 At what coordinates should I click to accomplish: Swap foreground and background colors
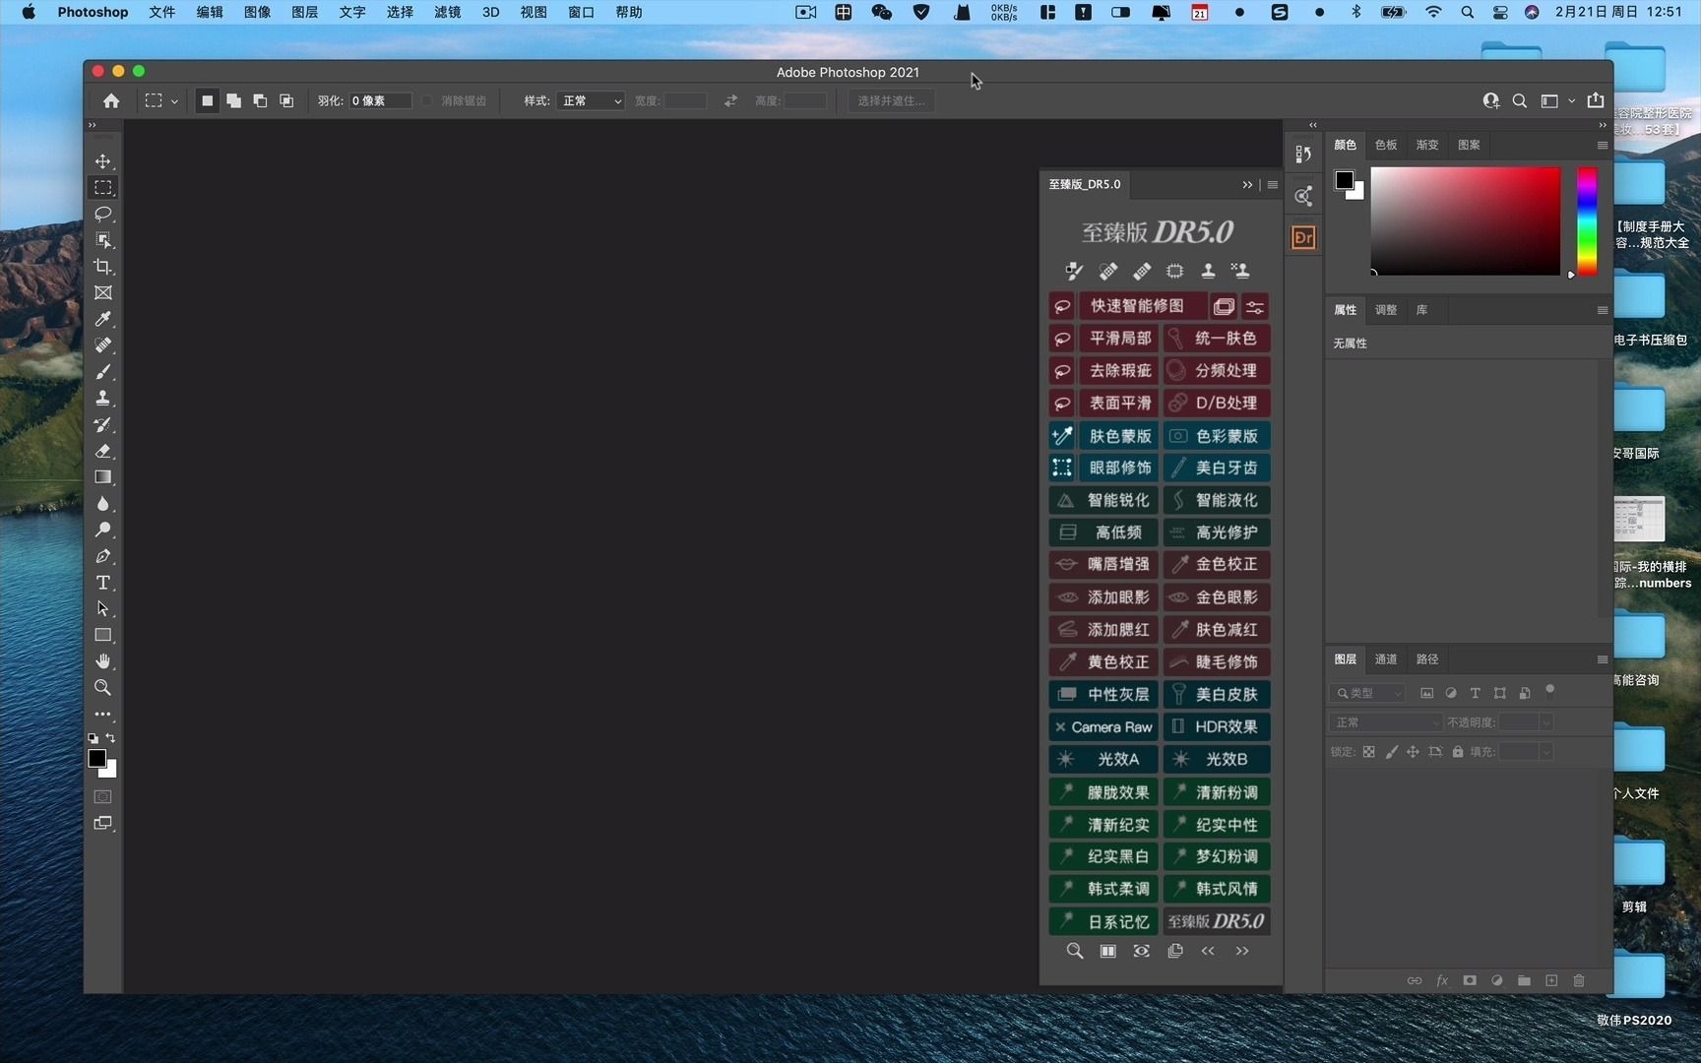(x=111, y=738)
